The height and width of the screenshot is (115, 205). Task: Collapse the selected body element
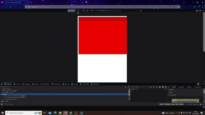2,94
